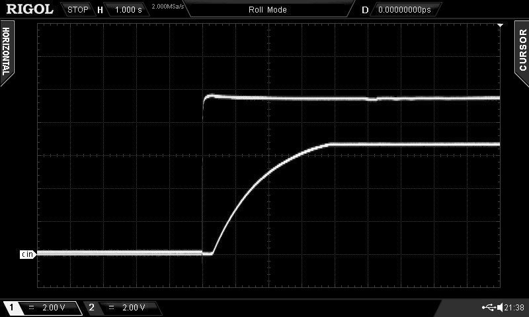This screenshot has height=317, width=529.
Task: Click the 1.000 s timebase value
Action: [x=128, y=10]
